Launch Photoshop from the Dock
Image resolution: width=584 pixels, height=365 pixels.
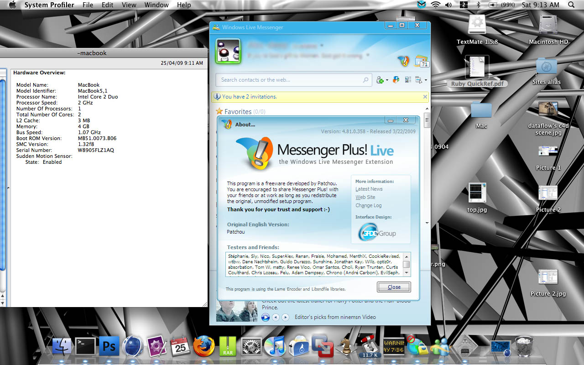click(x=109, y=346)
